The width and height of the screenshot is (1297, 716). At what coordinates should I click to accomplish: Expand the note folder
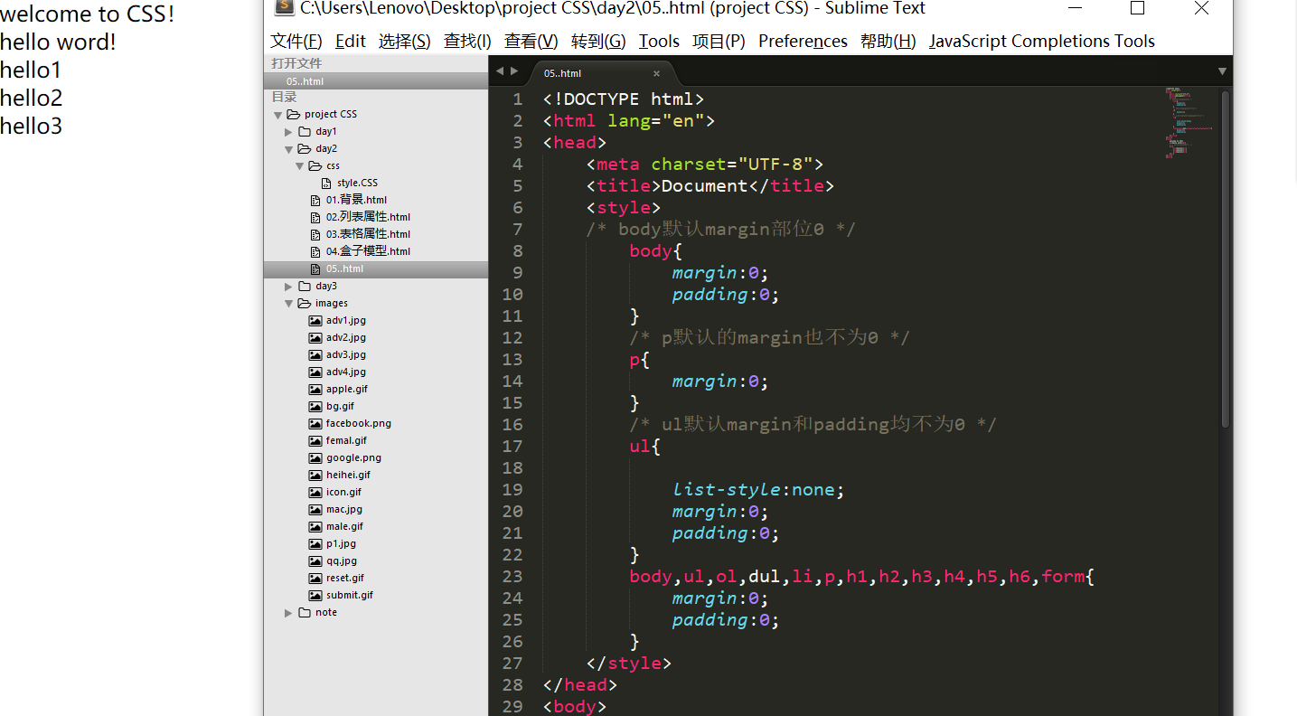(x=289, y=613)
